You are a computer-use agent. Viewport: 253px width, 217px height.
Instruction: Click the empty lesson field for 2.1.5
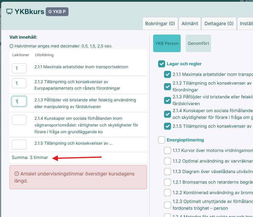click(19, 144)
